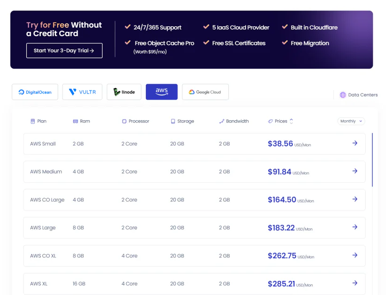Click the arrow icon on AWS Medium row
Viewport: 386px width, 295px height.
point(355,171)
